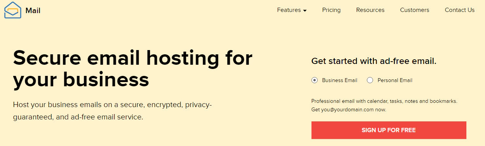Image resolution: width=485 pixels, height=146 pixels.
Task: Click the "Professional email with calendar" description line
Action: [384, 101]
